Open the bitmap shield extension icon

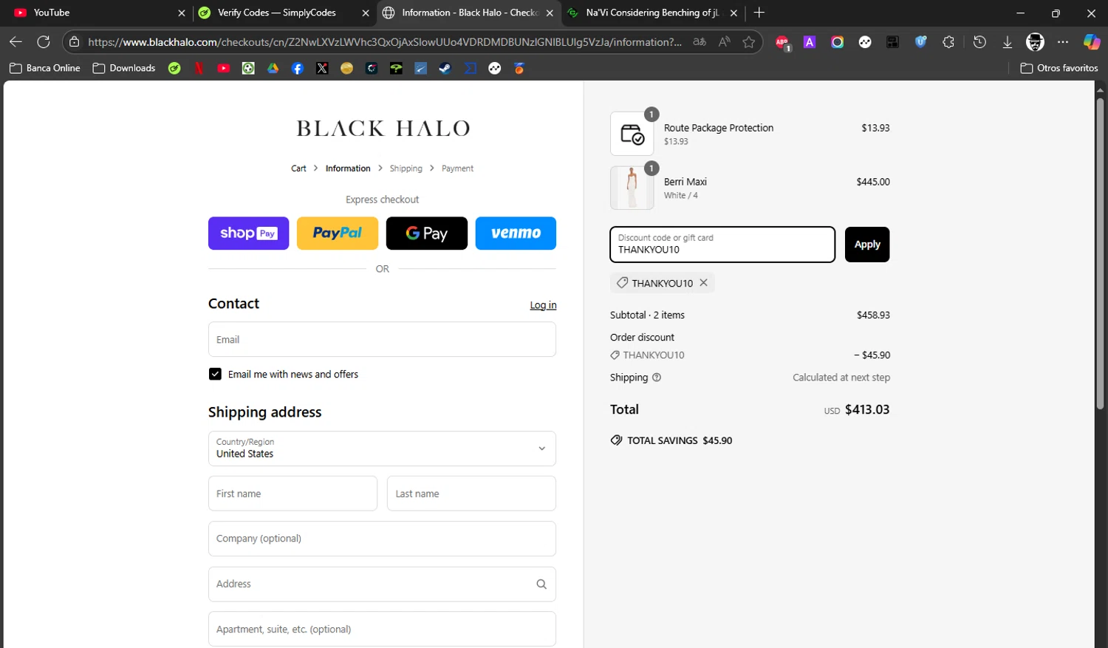(x=920, y=42)
